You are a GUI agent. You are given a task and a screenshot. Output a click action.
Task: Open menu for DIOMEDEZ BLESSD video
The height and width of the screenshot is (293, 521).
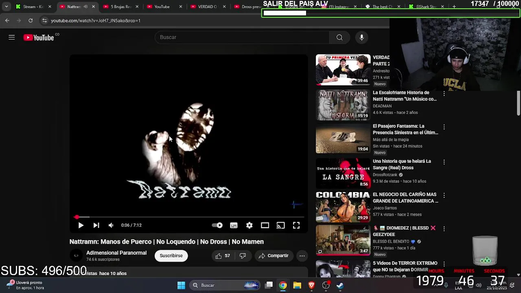[444, 229]
